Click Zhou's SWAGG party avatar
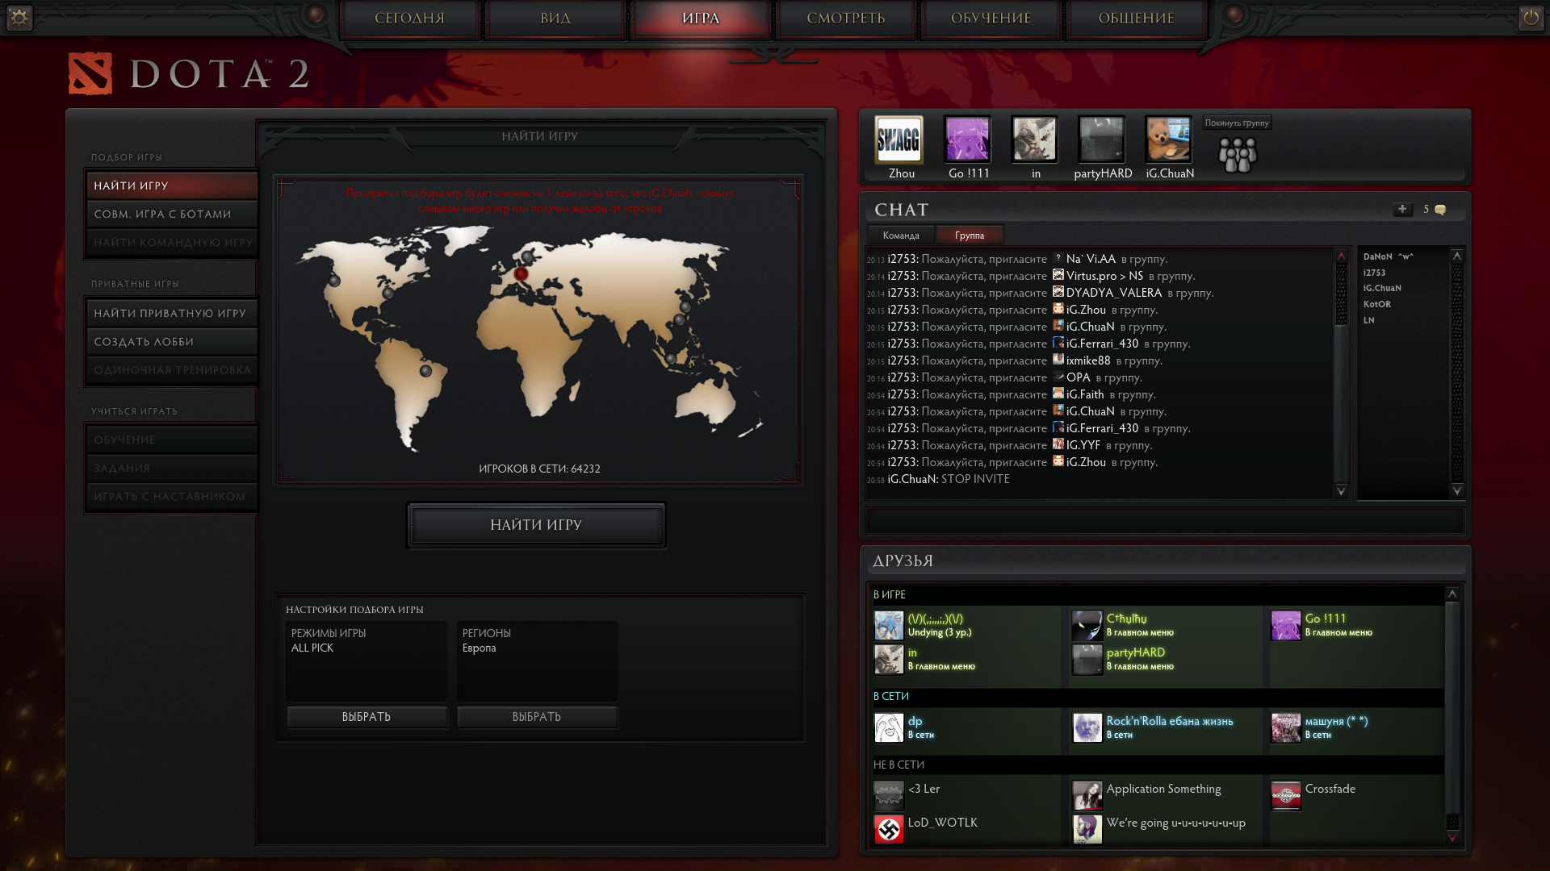The width and height of the screenshot is (1550, 871). [899, 140]
